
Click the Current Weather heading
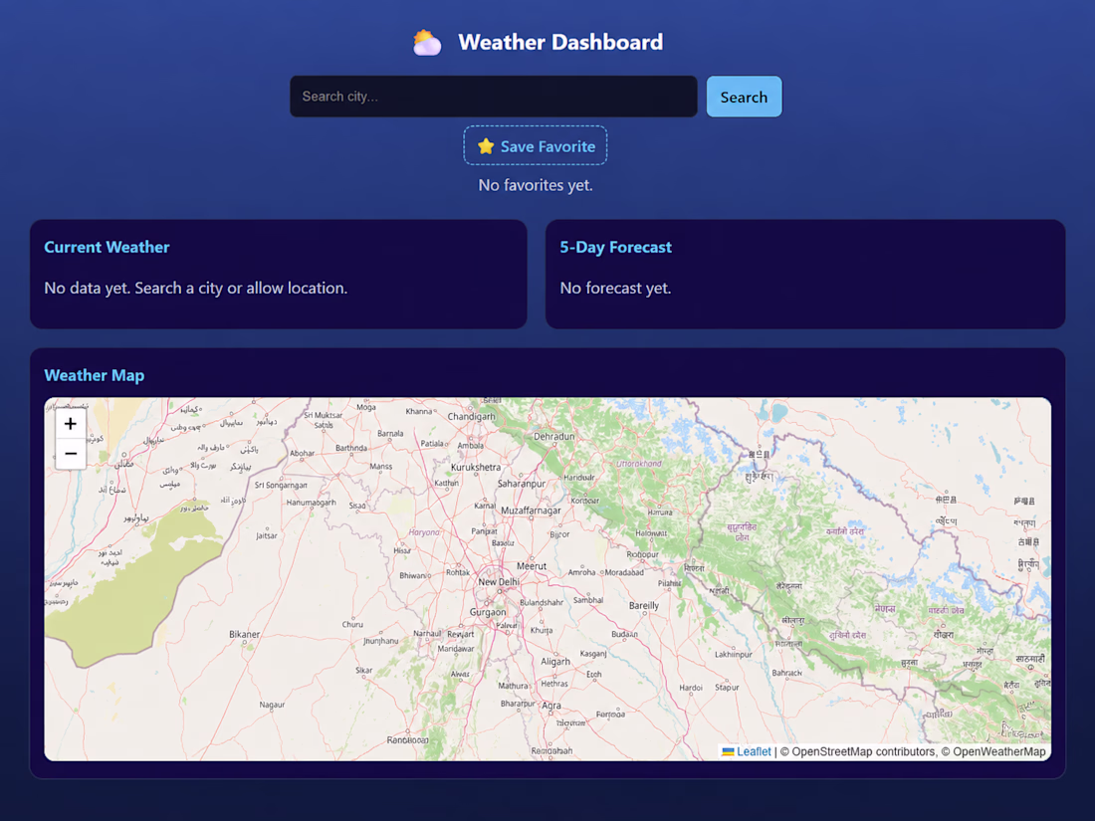pyautogui.click(x=107, y=247)
